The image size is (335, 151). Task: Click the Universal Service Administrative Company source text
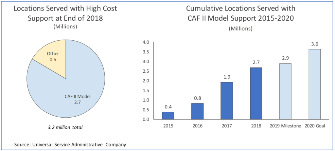click(70, 144)
